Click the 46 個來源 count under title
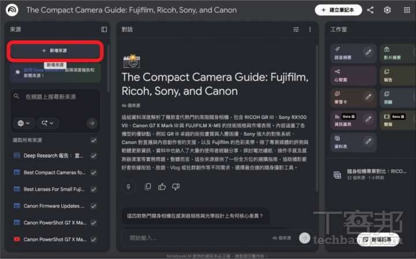This screenshot has width=416, height=259. pos(131,105)
